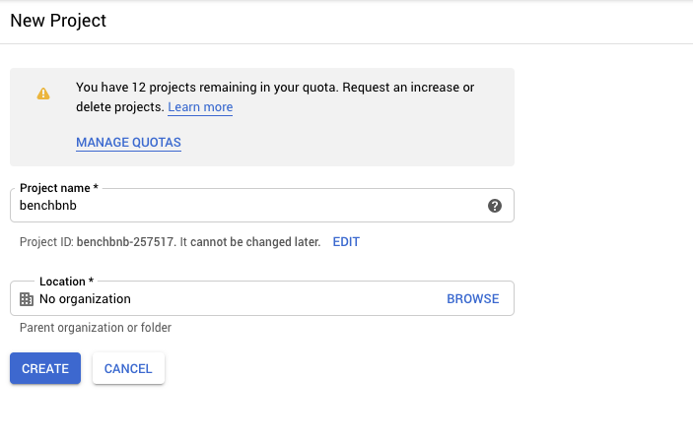The width and height of the screenshot is (693, 441).
Task: Click the yellow warning triangle icon
Action: point(43,94)
